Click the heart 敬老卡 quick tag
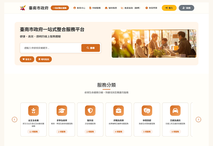Screen dimensions: 213x146 (27, 59)
